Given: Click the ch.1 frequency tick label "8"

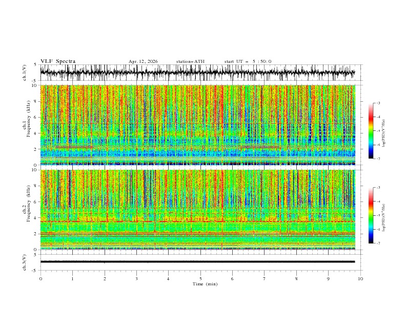Looking at the screenshot, I should [36, 101].
